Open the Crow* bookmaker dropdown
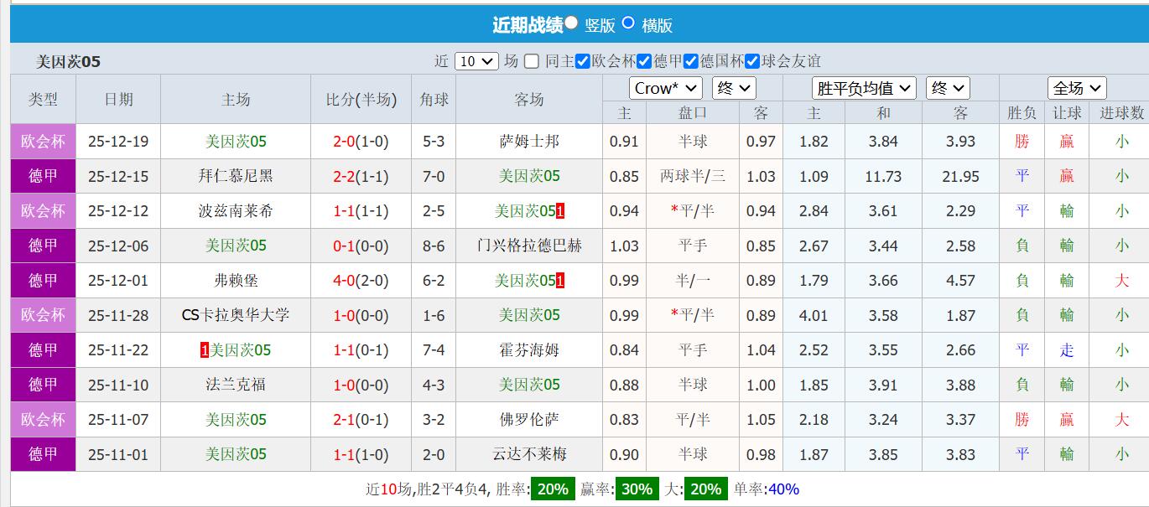 tap(665, 87)
